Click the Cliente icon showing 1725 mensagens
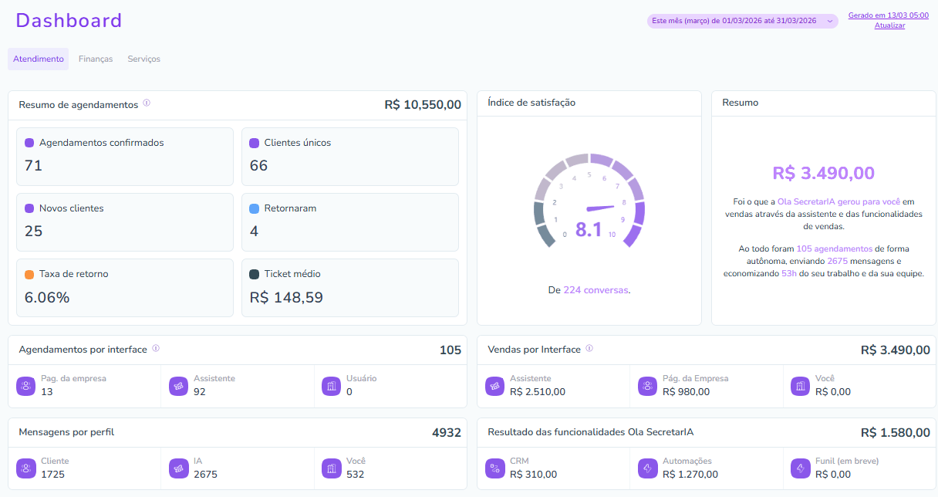Screen dimensions: 938x497 (x=27, y=468)
